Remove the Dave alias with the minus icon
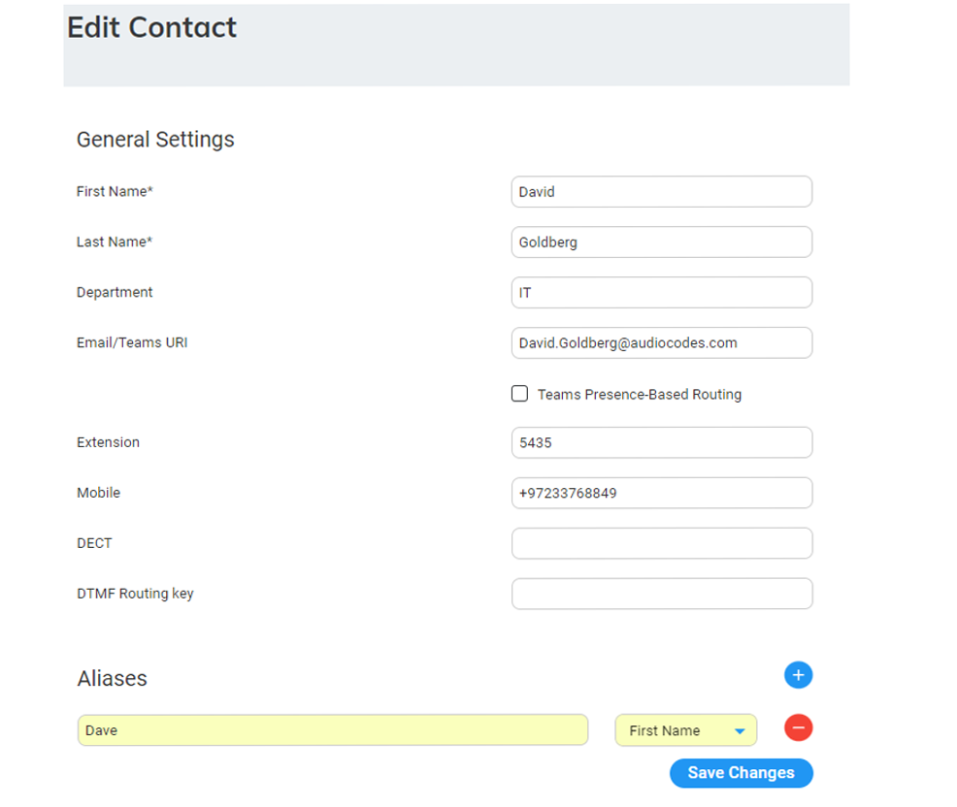Viewport: 957px width, 807px height. coord(798,727)
